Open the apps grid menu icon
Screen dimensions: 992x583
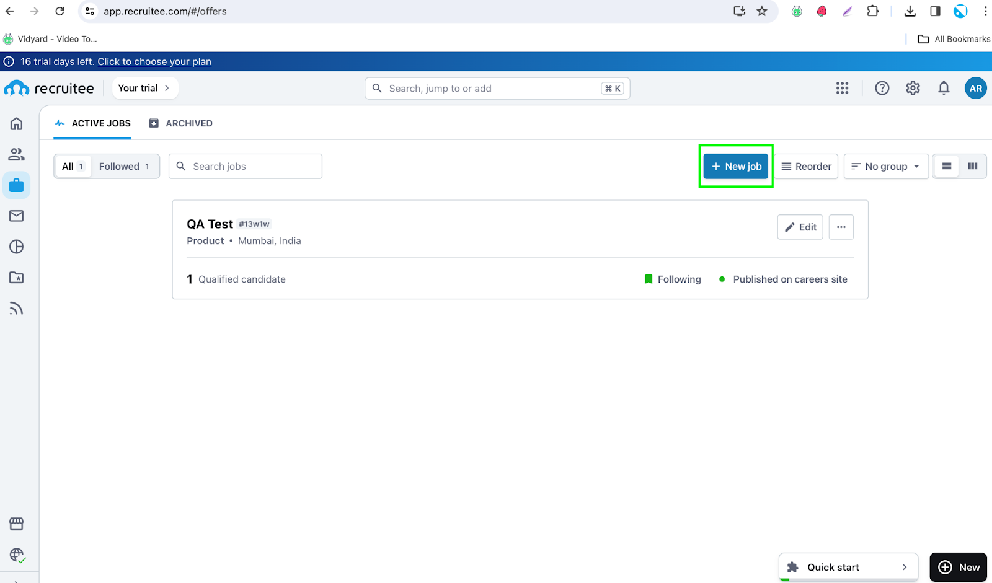(842, 88)
